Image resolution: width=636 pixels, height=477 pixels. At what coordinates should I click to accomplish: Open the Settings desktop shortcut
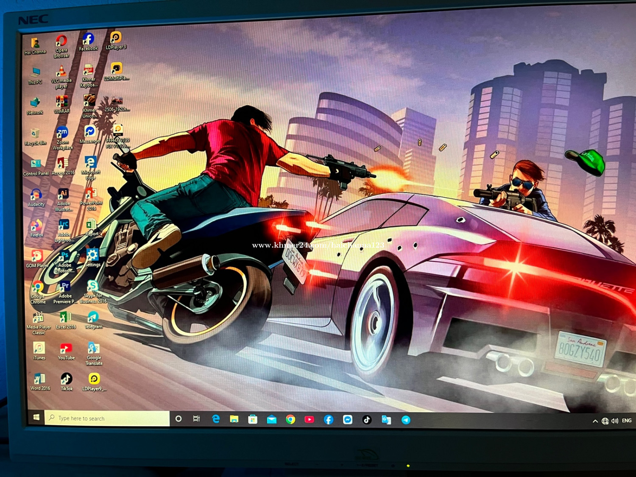pyautogui.click(x=92, y=258)
